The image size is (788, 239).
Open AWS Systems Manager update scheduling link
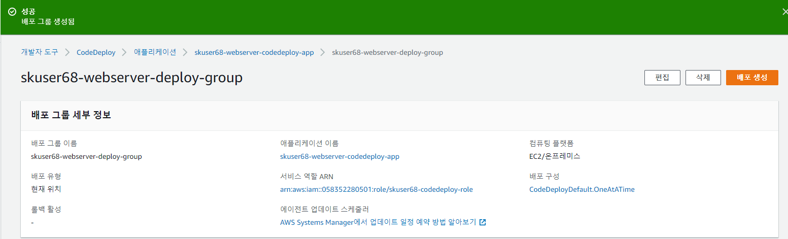click(378, 222)
